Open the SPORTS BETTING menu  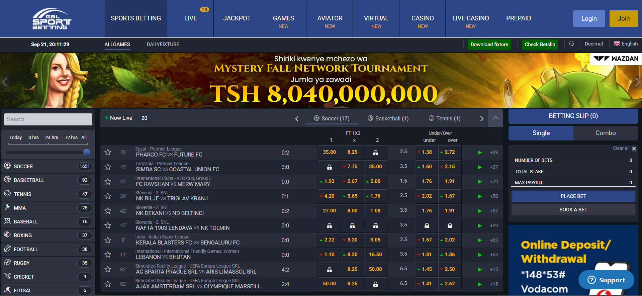pos(136,18)
